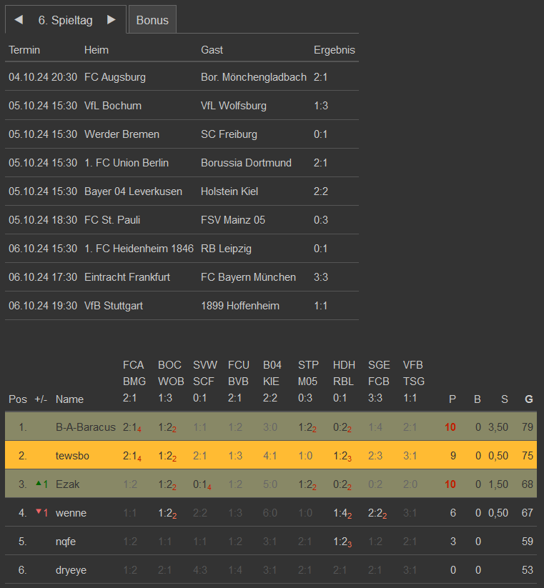Click the VfB Stuttgart 1:1 result
Viewport: 544px width, 588px height.
[x=320, y=306]
